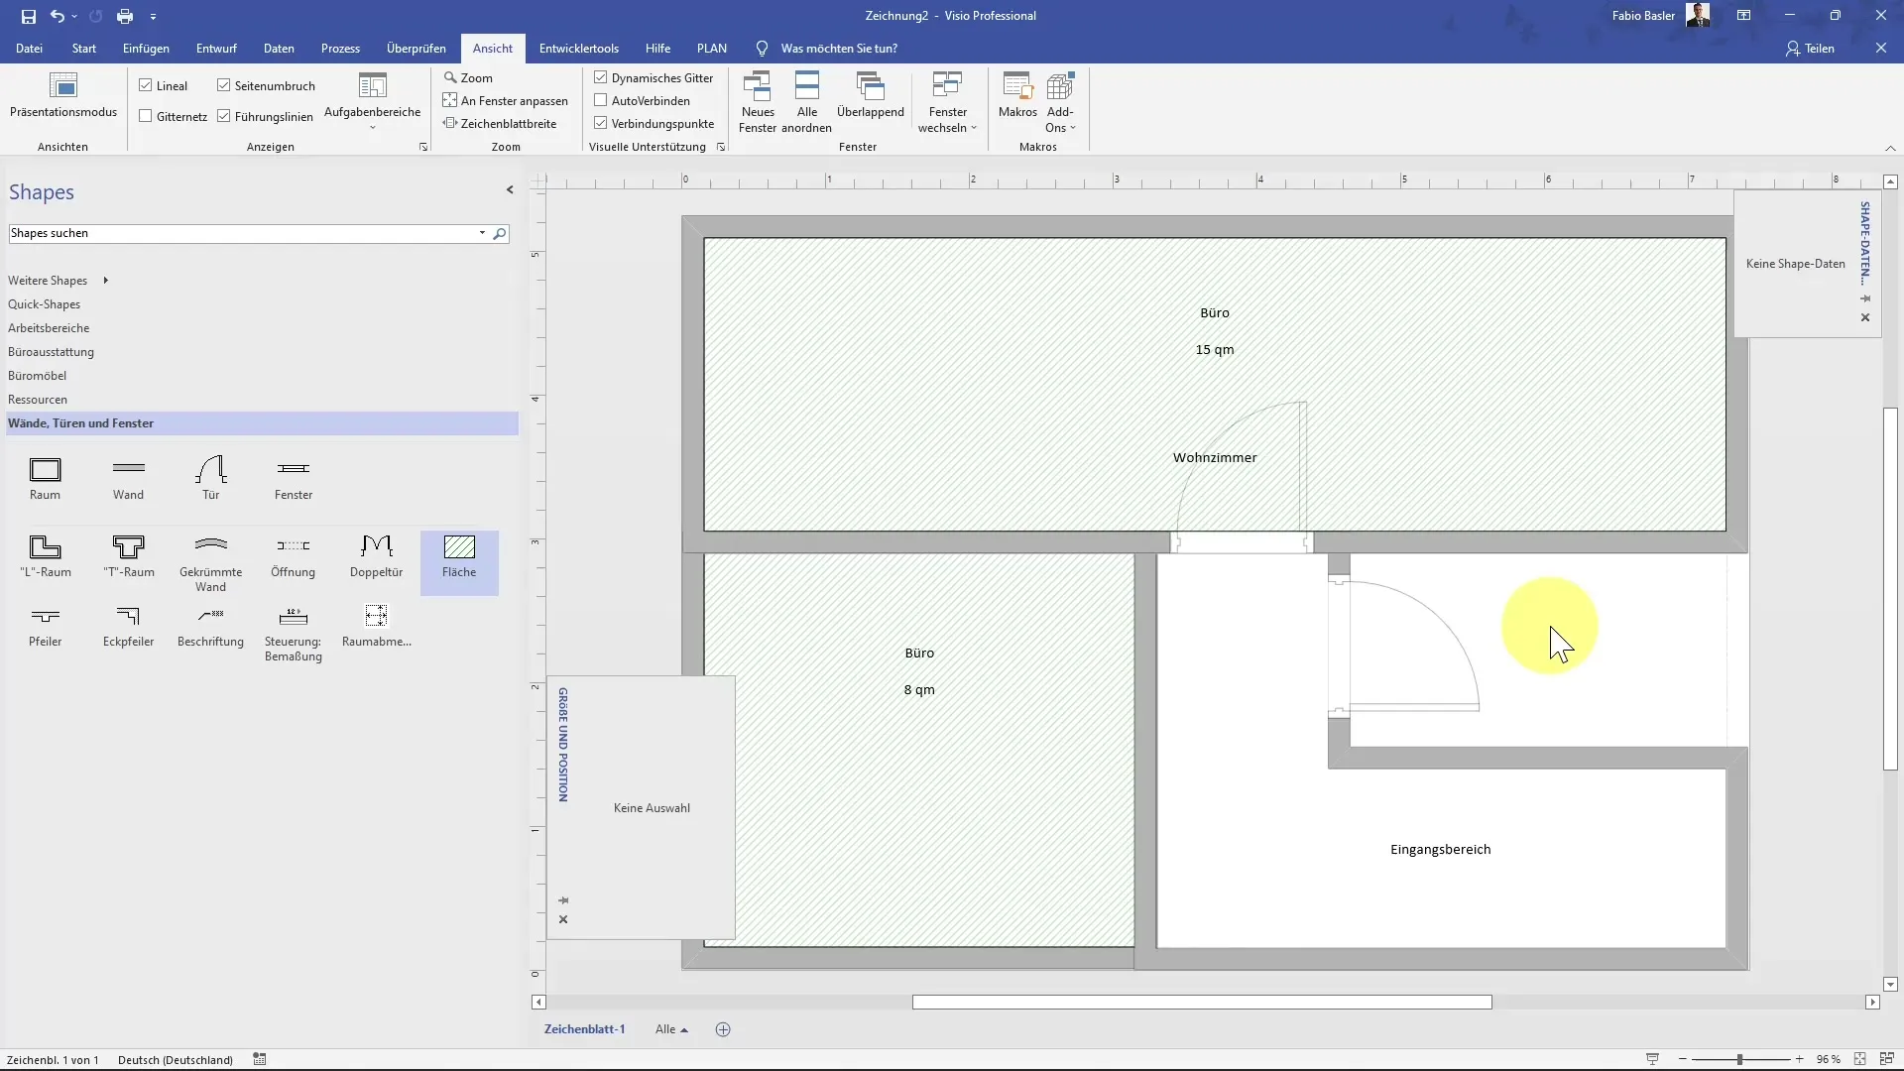Click the Undo arrow icon
The image size is (1904, 1071).
coord(58,16)
